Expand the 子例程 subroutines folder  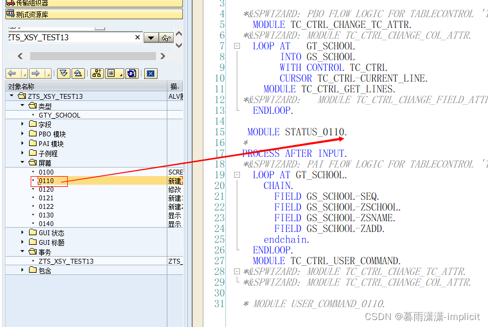22,153
